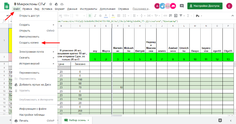This screenshot has height=124, width=236.
Task: Toggle bold text formatting
Action: click(x=90, y=16)
